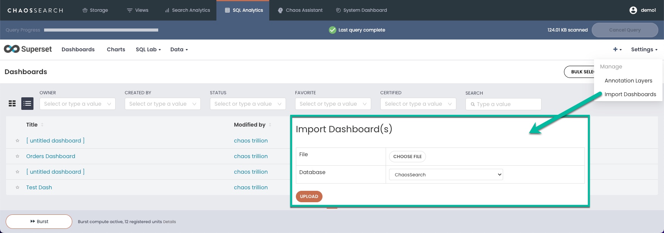The image size is (664, 233).
Task: Click the 124.01 KB scanned text
Action: [567, 30]
